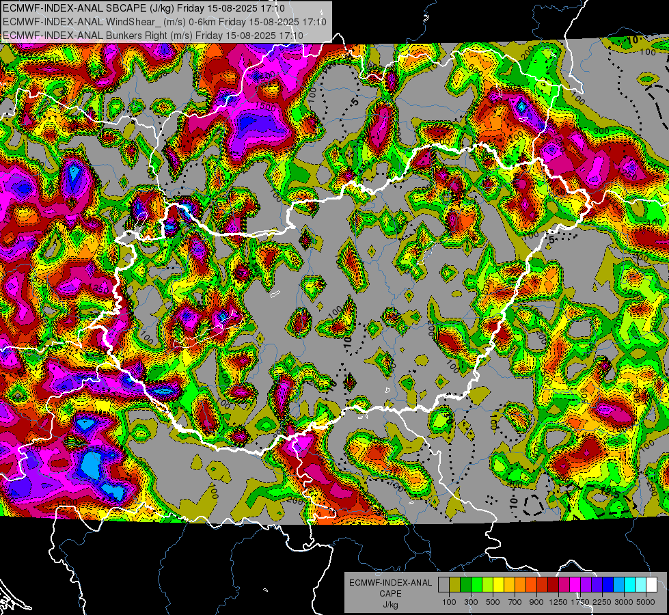
Task: Click the olive legend swatch after 100
Action: click(454, 585)
